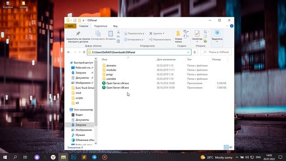Open the scripts folder in sidebar
286x161 pixels.
[79, 98]
